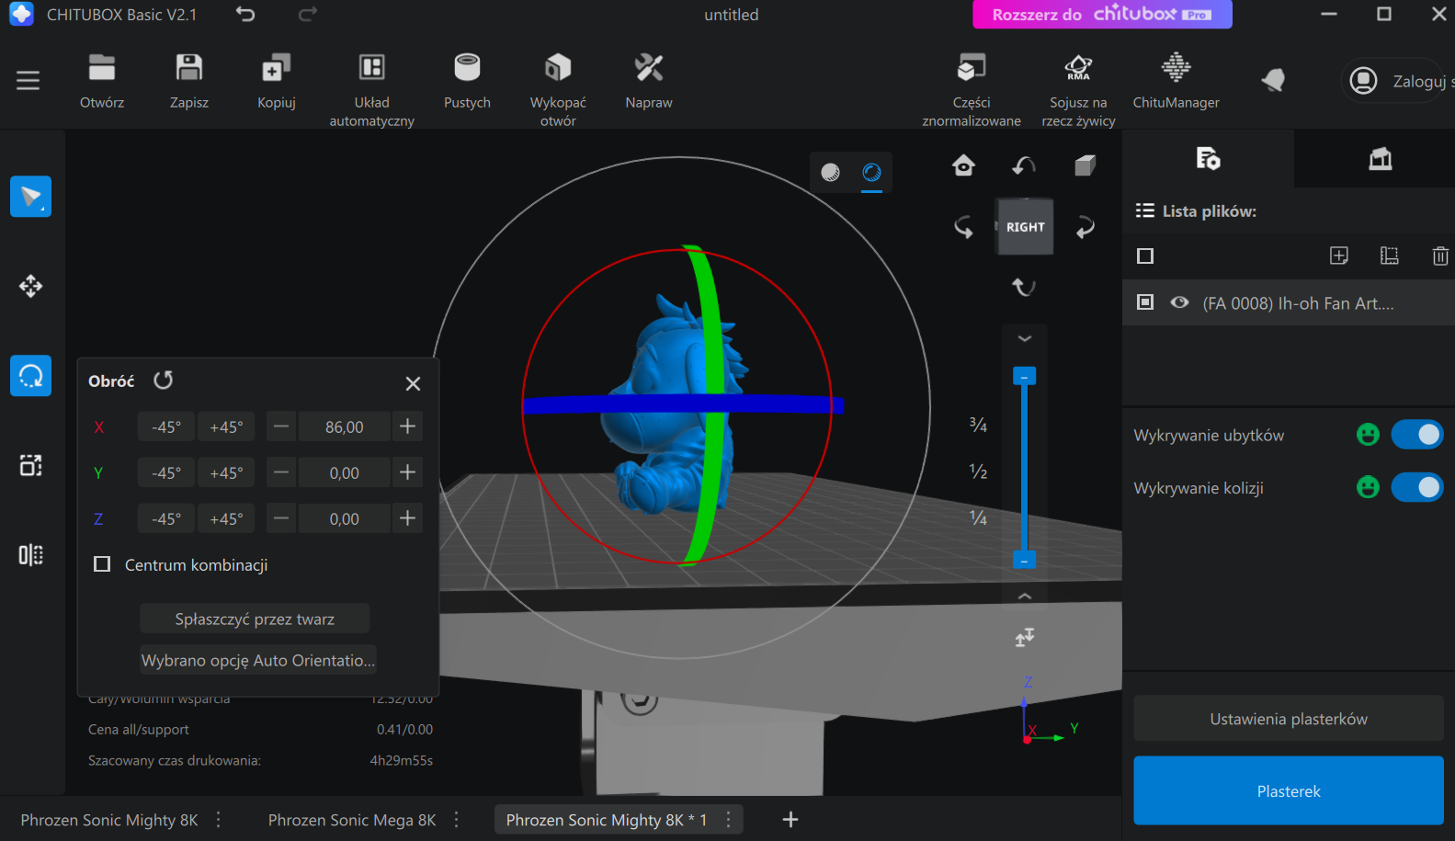Switch to Phrozen Sonic Mighty 8K * 1 tab

607,820
